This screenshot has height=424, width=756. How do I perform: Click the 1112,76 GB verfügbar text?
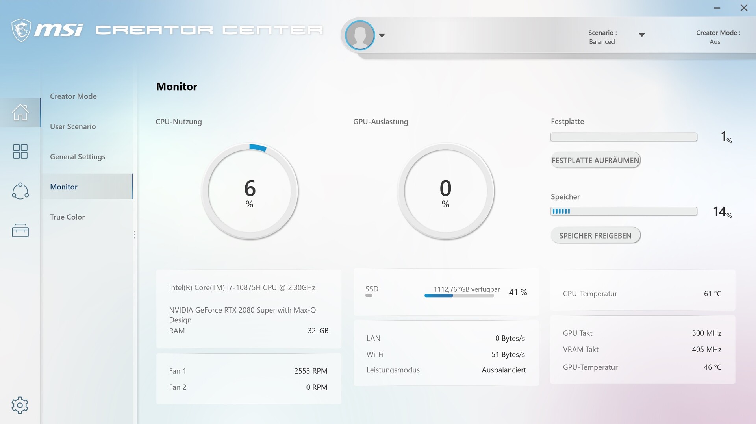pos(467,289)
